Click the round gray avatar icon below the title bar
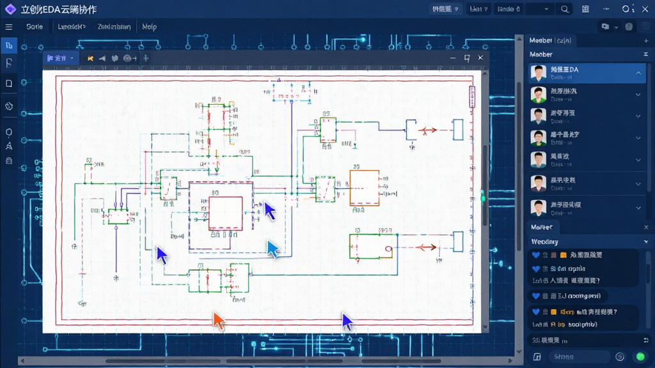Screen dimensions: 655x368 [629, 27]
